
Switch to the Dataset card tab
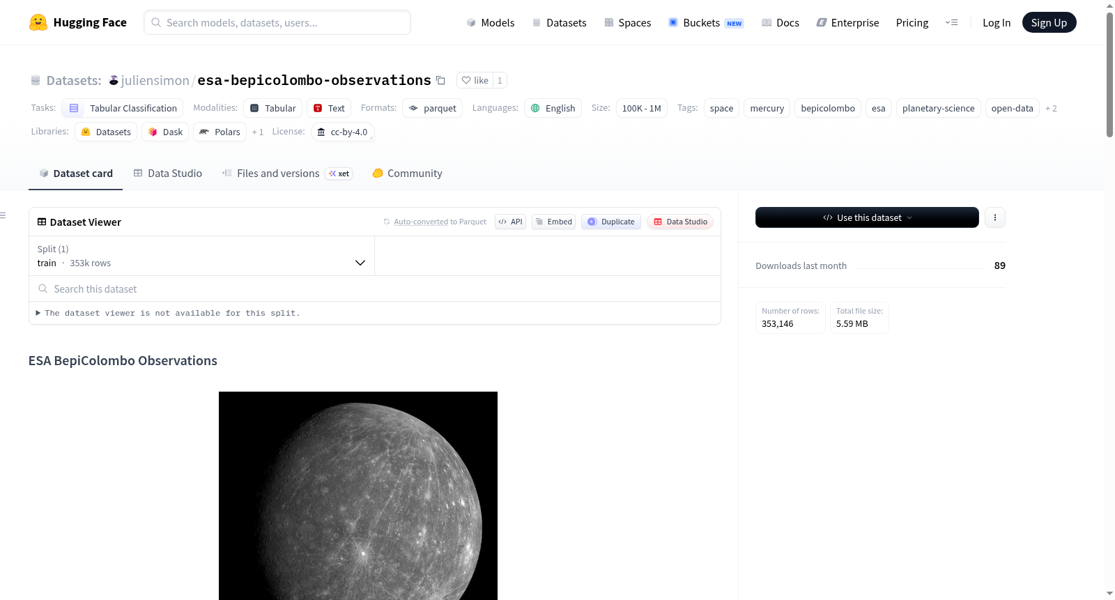tap(76, 174)
